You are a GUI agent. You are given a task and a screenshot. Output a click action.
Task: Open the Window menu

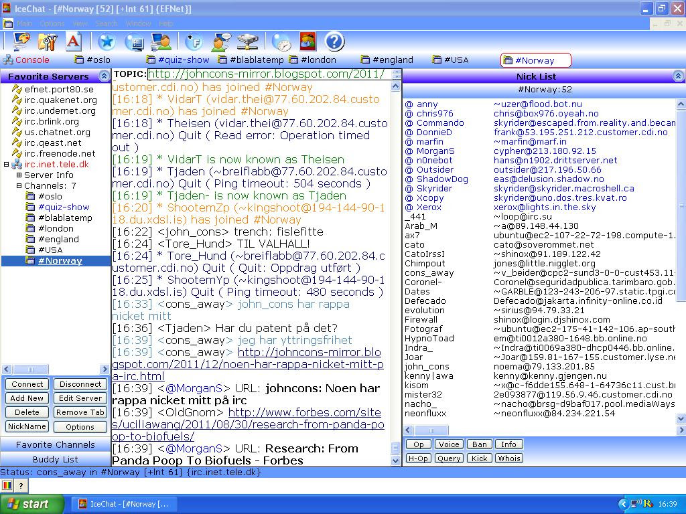point(138,23)
